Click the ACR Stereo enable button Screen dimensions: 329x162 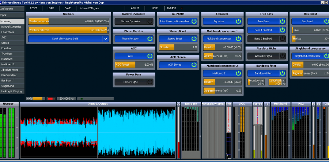point(178,65)
